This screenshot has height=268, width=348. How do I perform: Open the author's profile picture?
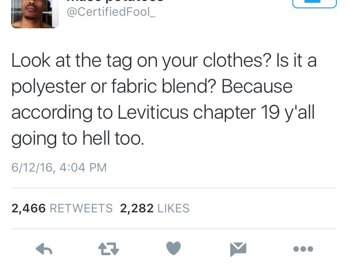35,14
